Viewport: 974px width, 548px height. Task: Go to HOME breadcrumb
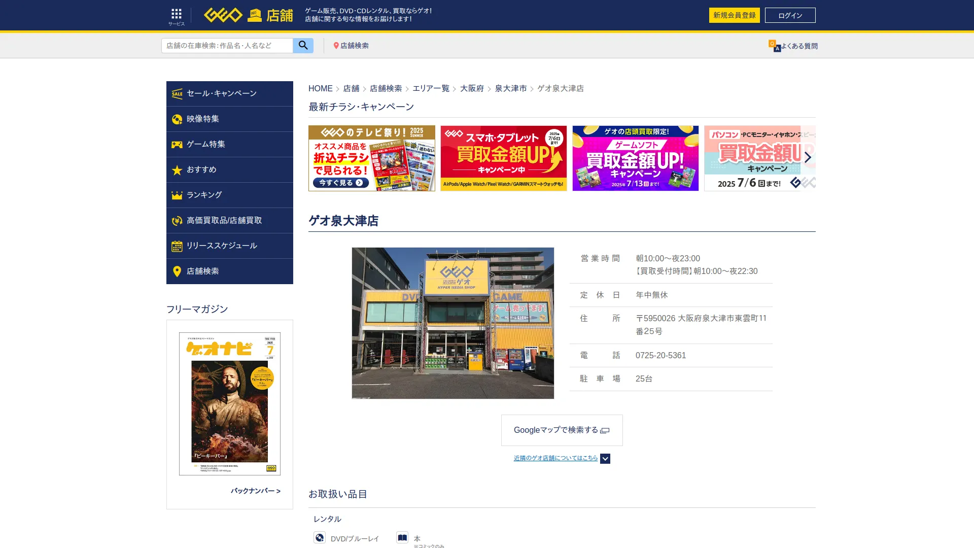click(x=321, y=88)
